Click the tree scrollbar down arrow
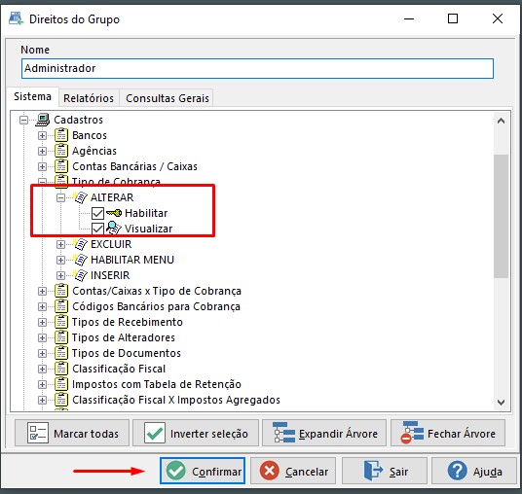This screenshot has height=494, width=522. (x=501, y=403)
